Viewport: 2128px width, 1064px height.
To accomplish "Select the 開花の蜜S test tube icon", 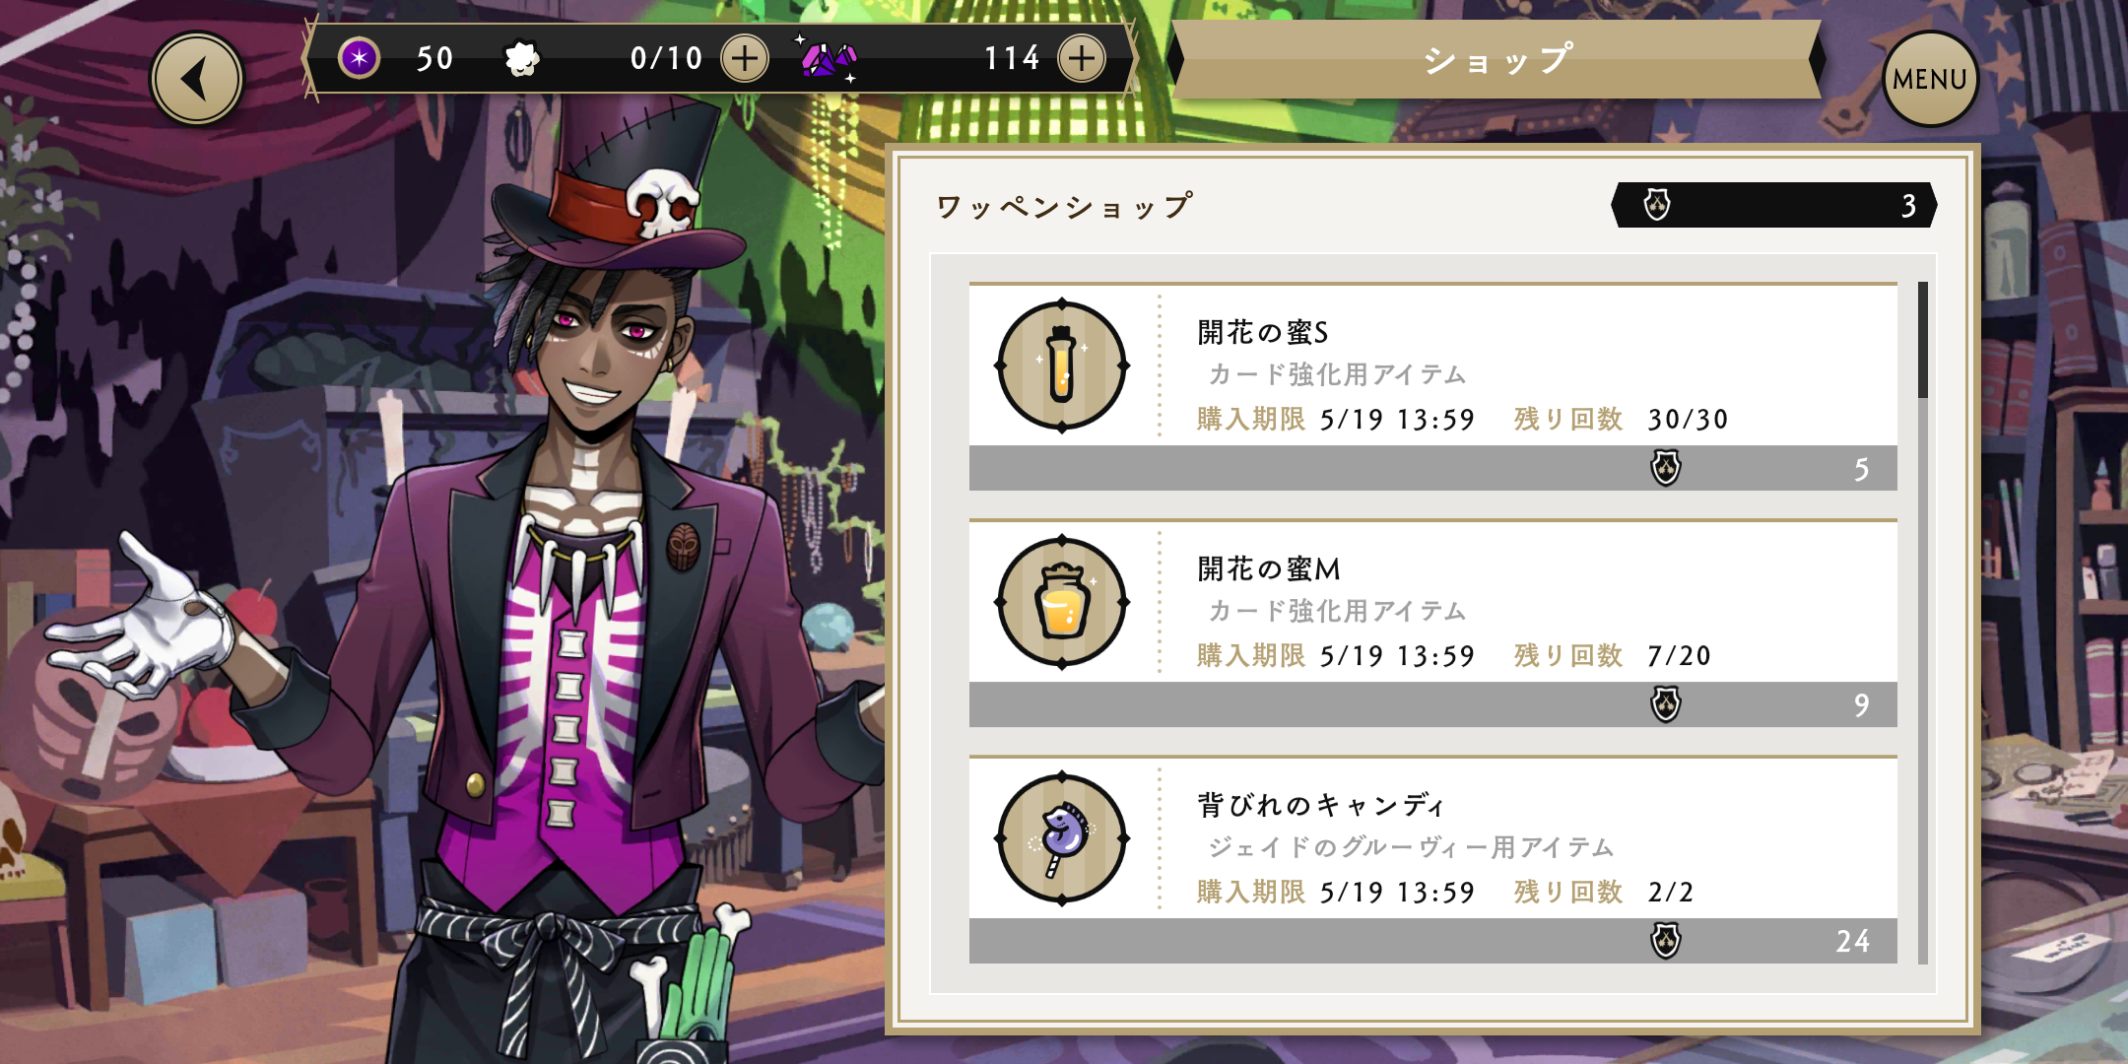I will 1062,366.
